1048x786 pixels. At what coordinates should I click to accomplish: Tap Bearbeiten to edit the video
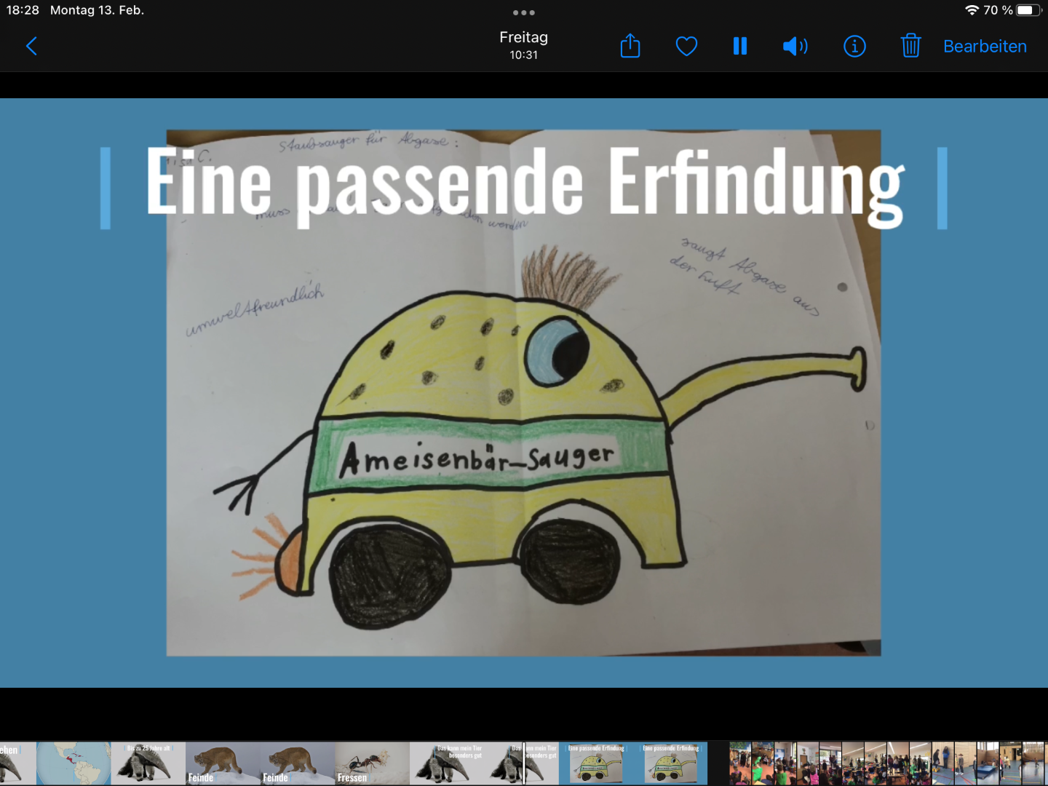coord(985,47)
